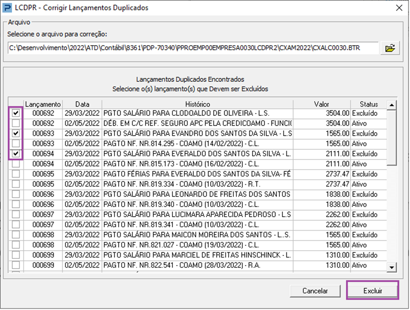Select PAGTO NF. NR.815.173 - COAMO entry
This screenshot has height=310, width=410.
(198, 164)
